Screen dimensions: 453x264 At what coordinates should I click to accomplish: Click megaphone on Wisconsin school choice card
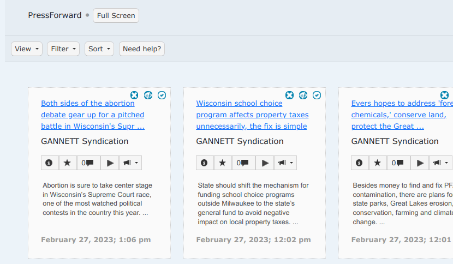click(282, 163)
